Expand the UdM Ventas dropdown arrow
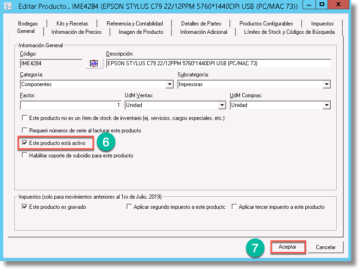Viewport: 359px width, 269px height. pyautogui.click(x=221, y=105)
